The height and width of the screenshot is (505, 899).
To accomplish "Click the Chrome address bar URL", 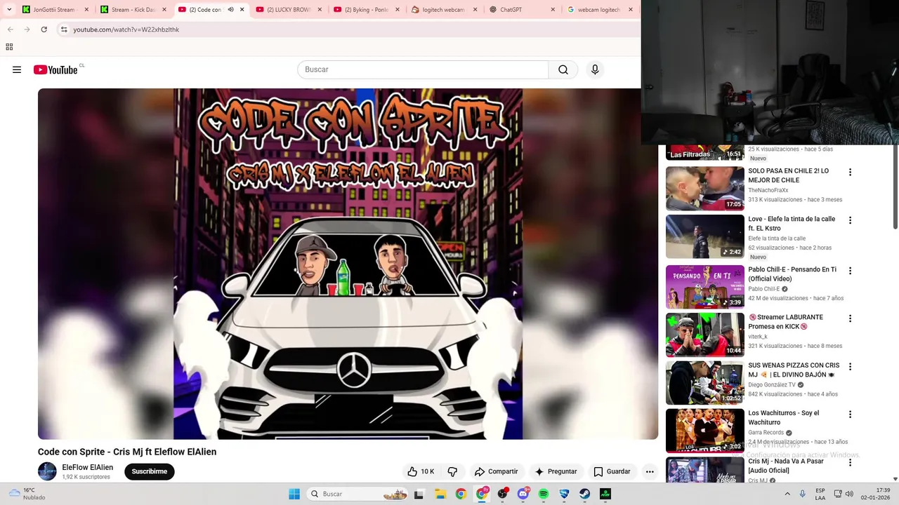I will pos(126,29).
